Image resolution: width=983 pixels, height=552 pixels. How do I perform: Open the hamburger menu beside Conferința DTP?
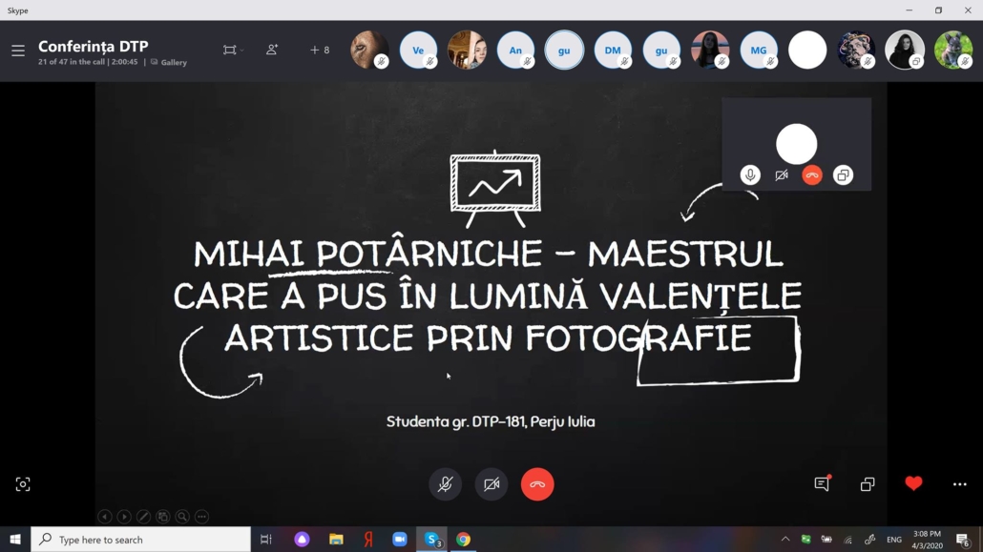18,51
